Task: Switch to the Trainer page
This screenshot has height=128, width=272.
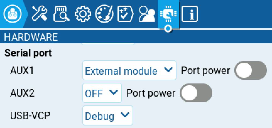Action: click(147, 14)
